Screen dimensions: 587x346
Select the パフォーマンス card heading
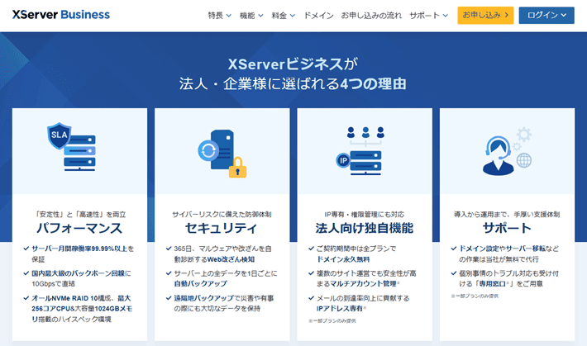(79, 228)
